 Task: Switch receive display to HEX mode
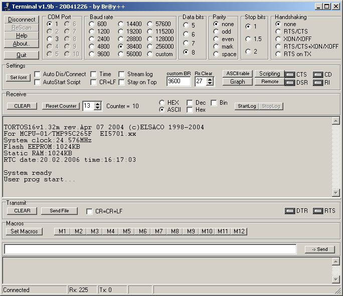(162, 103)
